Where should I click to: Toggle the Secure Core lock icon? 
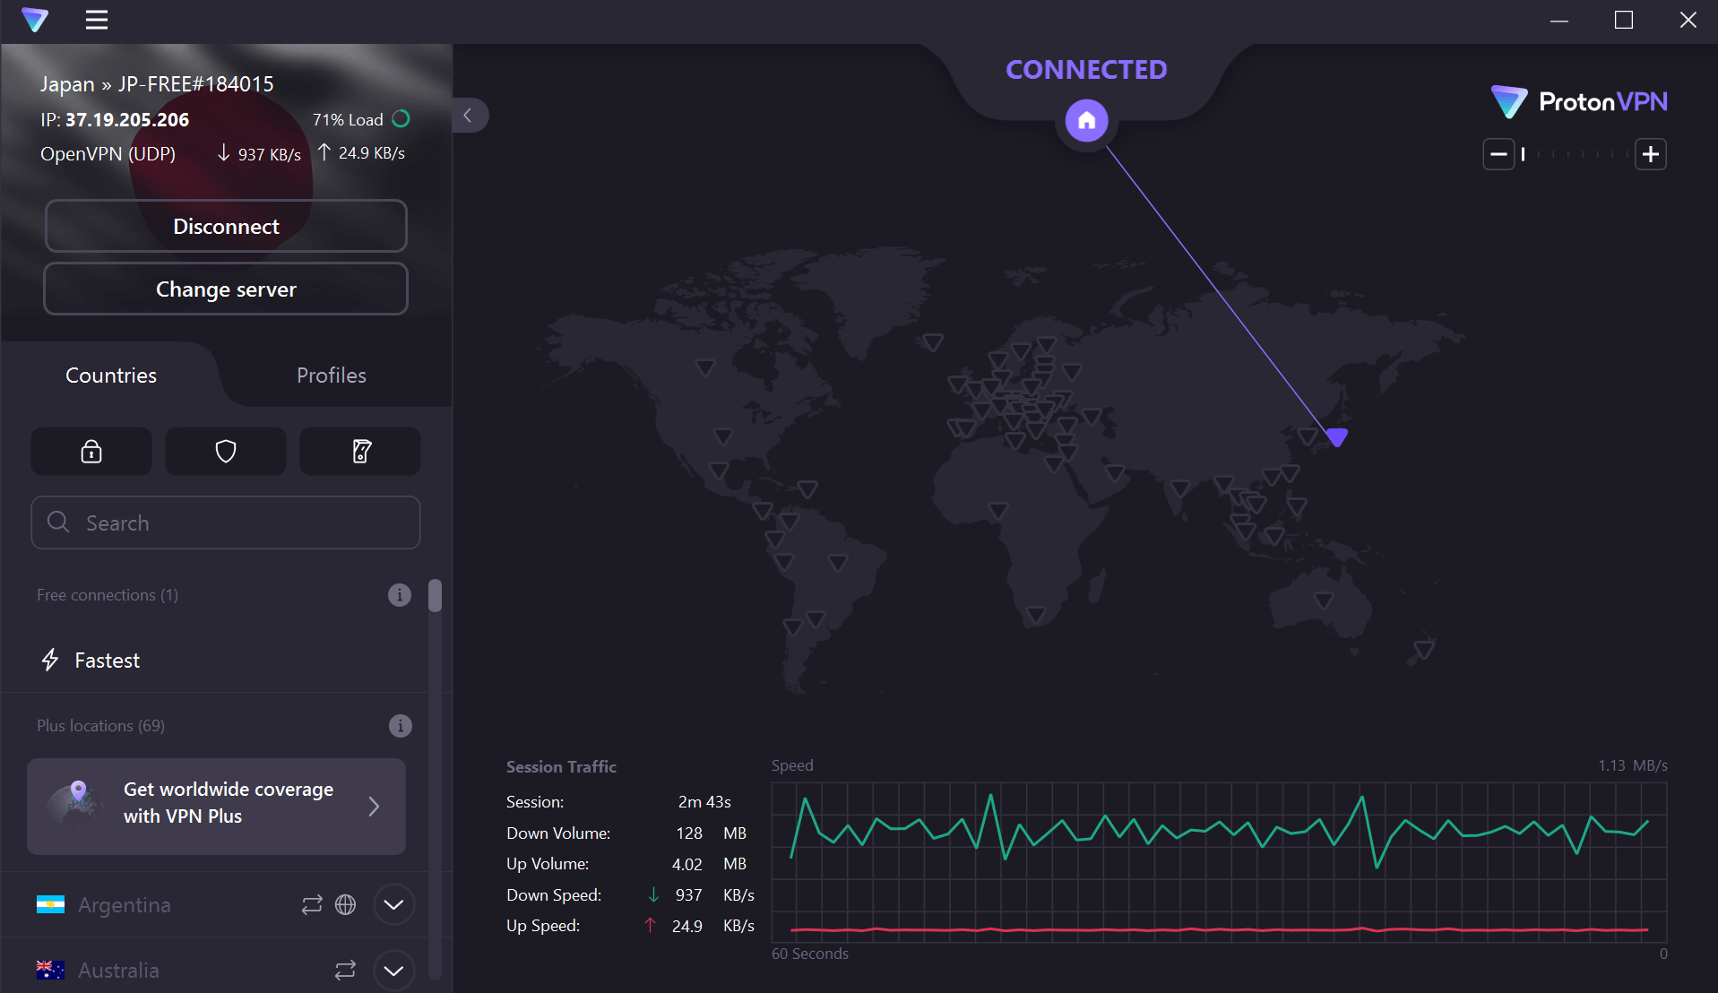[x=91, y=451]
